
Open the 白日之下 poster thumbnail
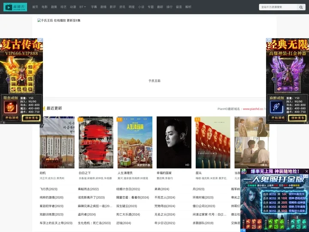pyautogui.click(x=96, y=142)
